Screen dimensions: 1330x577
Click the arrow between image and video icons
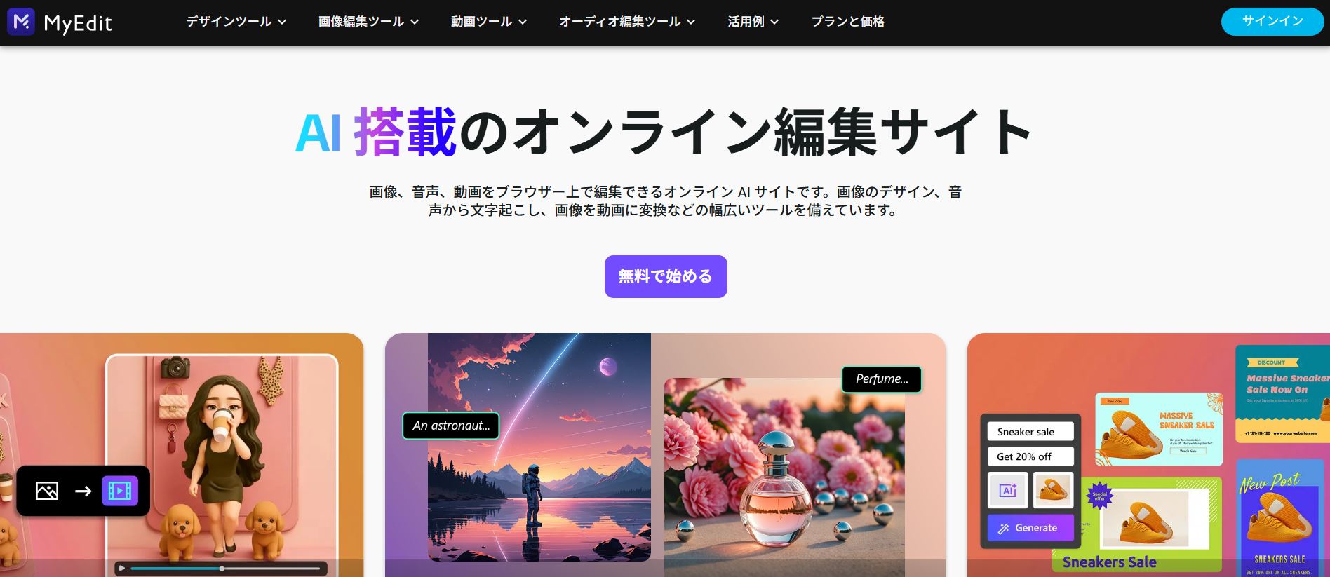click(x=83, y=491)
